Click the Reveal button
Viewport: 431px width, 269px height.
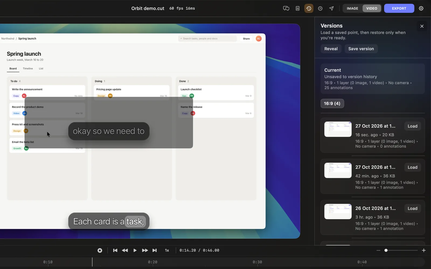[x=331, y=49]
